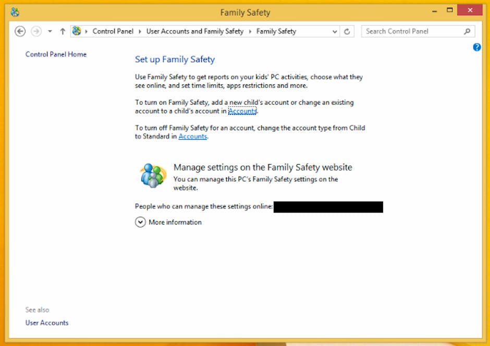Open User Accounts under See also
This screenshot has height=346, width=490.
click(x=47, y=323)
